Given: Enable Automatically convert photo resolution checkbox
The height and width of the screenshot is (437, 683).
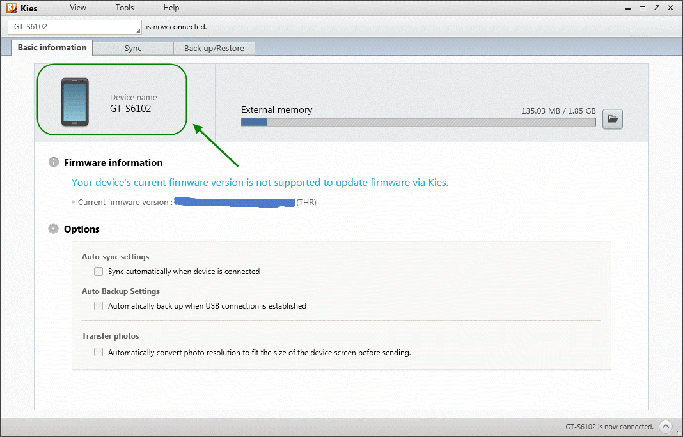Looking at the screenshot, I should pos(98,352).
